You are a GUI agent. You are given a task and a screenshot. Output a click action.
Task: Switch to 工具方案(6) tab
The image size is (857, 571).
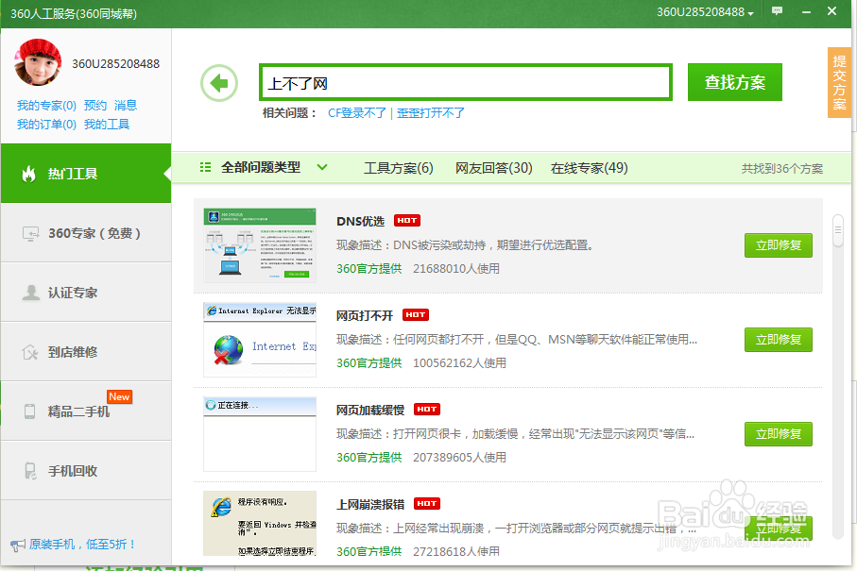tap(399, 168)
